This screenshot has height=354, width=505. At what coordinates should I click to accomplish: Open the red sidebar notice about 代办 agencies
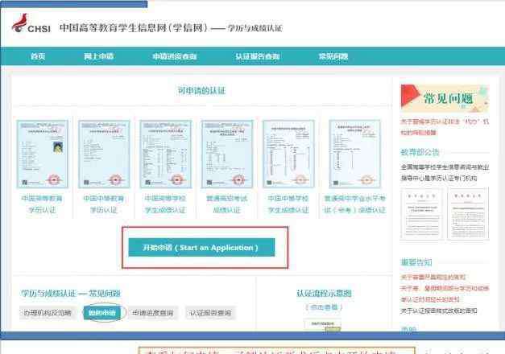445,127
